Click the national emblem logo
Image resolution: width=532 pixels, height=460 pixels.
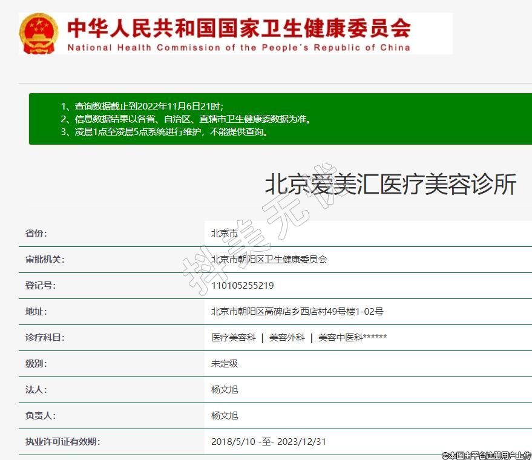click(39, 34)
